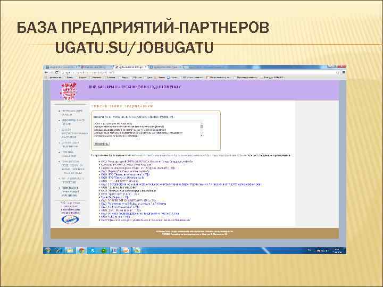Click the red career days logo
383x287 pixels.
[x=69, y=91]
